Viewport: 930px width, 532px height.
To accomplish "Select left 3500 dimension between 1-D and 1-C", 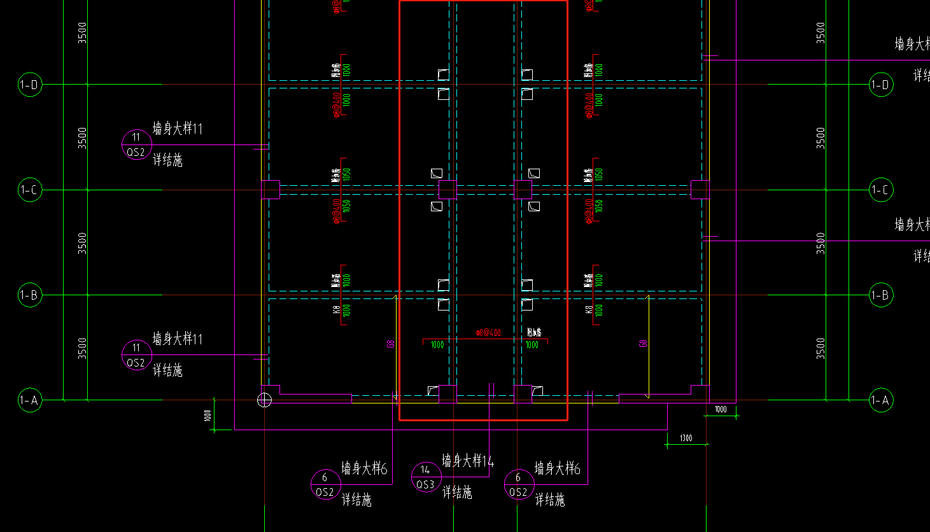I will click(x=82, y=138).
